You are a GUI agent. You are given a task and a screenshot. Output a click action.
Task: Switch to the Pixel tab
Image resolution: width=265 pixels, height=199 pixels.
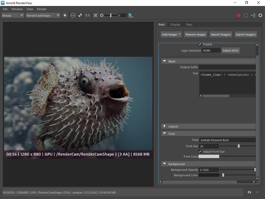(189, 25)
